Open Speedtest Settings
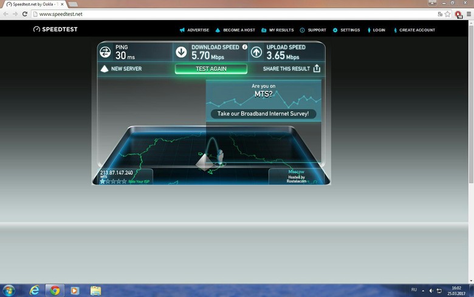The image size is (474, 297). (346, 30)
